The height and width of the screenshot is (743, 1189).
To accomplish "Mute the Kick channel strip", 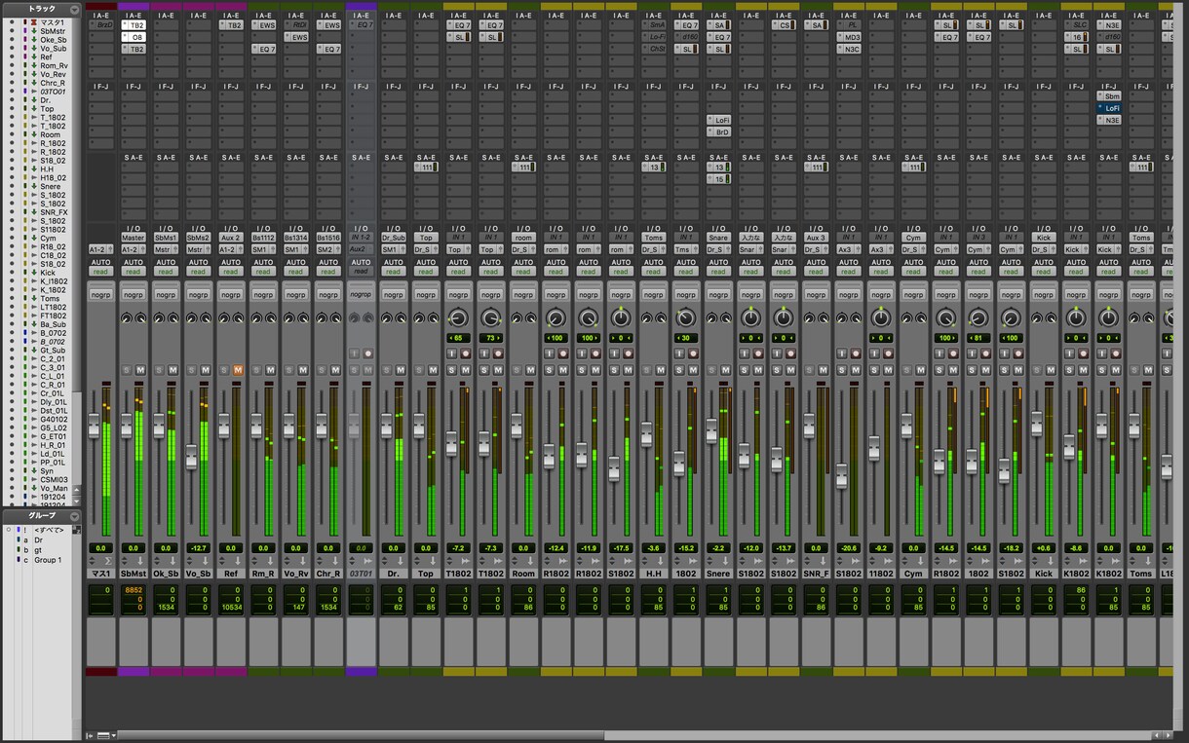I will (x=1050, y=370).
